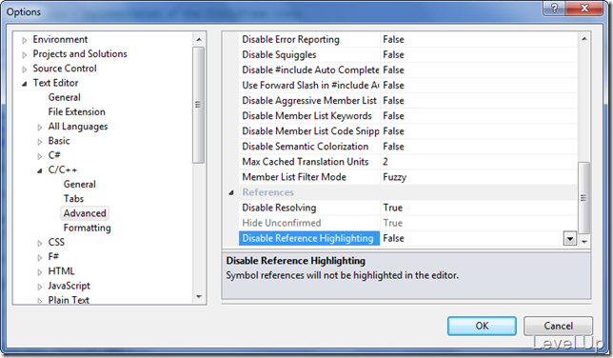Select the C# tree item
Screen dimensions: 613x358
54,155
